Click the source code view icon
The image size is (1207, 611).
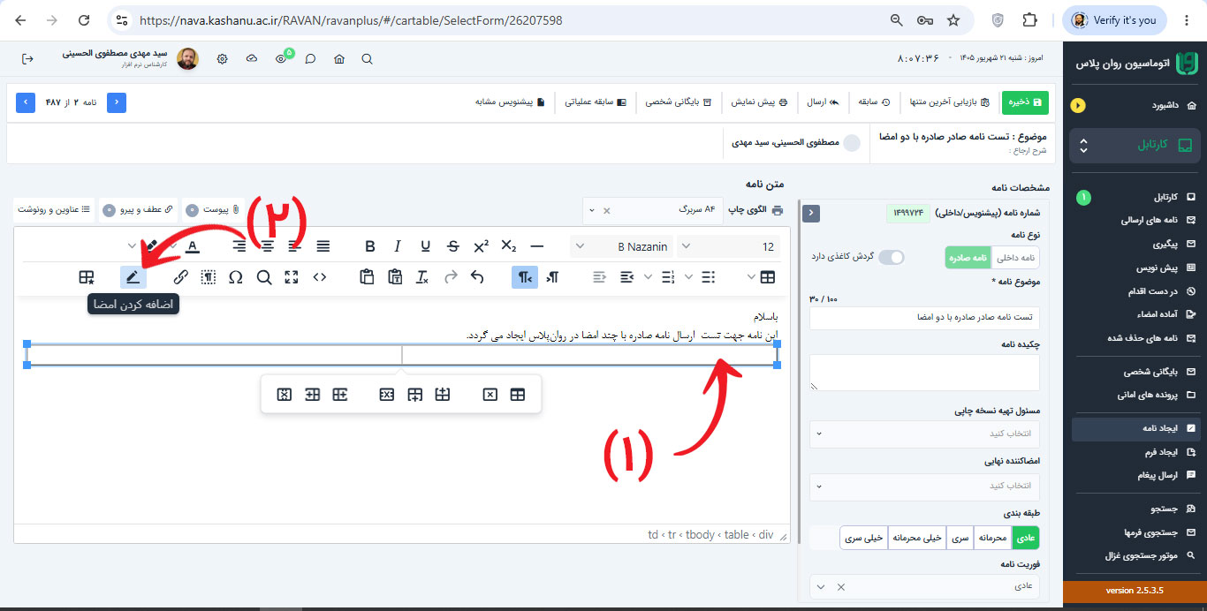[320, 277]
